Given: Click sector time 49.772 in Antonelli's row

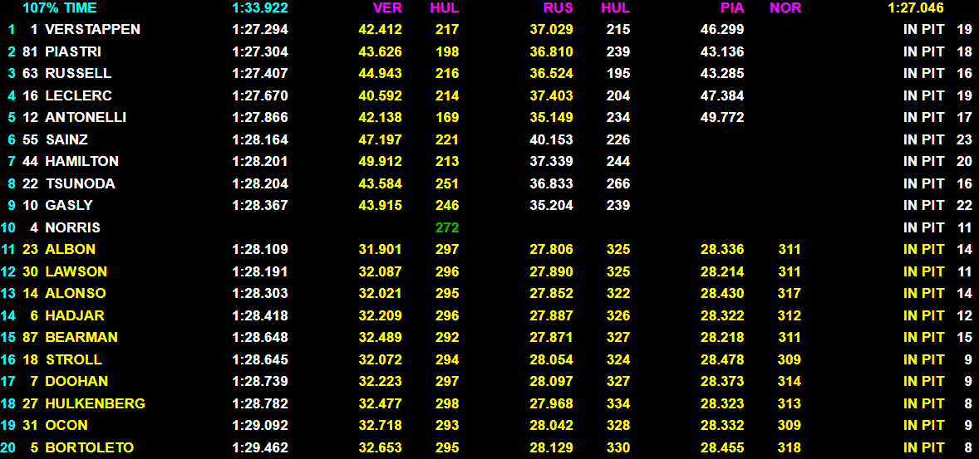Looking at the screenshot, I should click(x=722, y=117).
